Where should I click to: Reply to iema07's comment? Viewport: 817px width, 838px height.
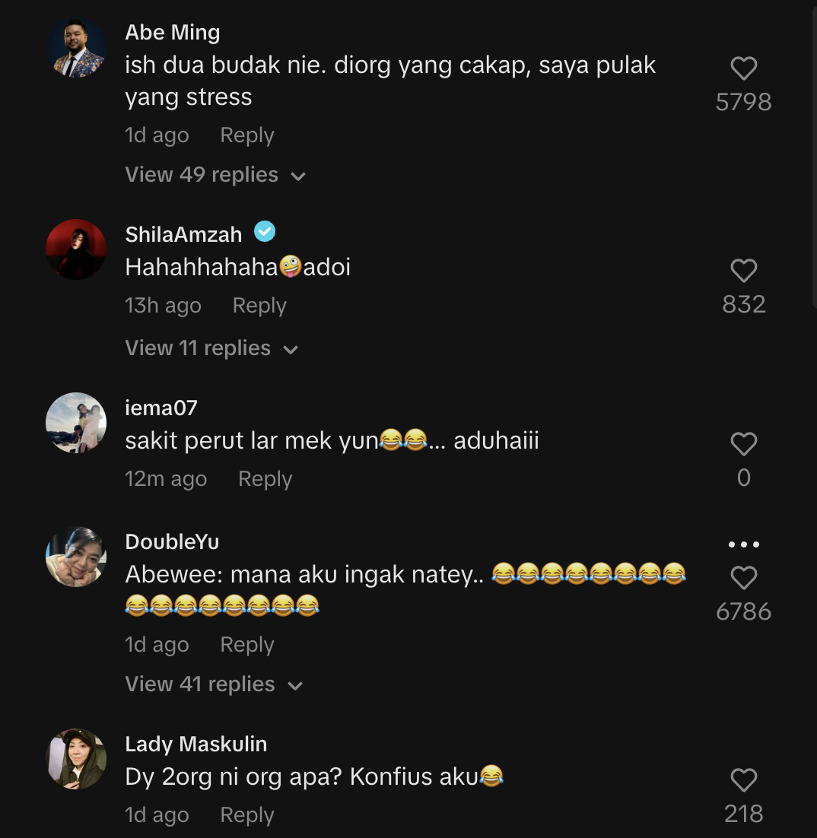pos(265,479)
